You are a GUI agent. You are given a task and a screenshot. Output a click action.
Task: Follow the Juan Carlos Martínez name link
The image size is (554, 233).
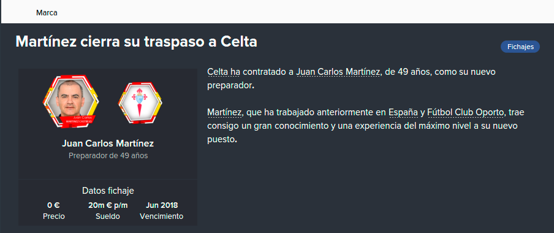point(338,72)
